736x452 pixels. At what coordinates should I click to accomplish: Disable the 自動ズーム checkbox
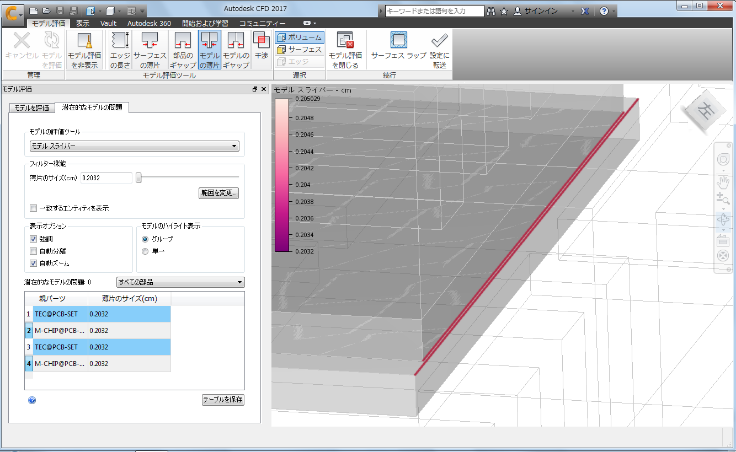(34, 263)
